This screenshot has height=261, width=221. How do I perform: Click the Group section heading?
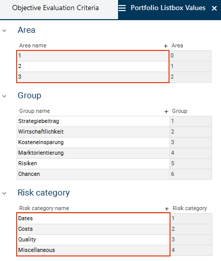[x=29, y=96]
